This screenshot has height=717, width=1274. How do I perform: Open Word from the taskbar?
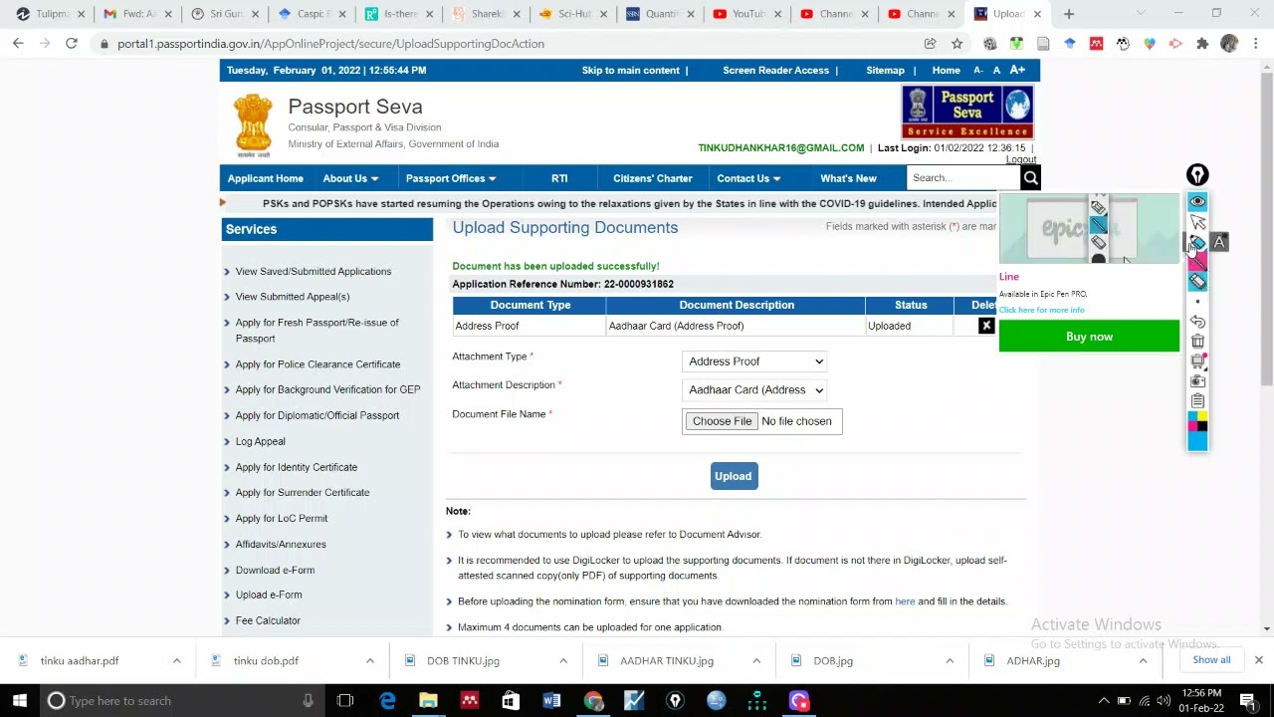click(551, 701)
